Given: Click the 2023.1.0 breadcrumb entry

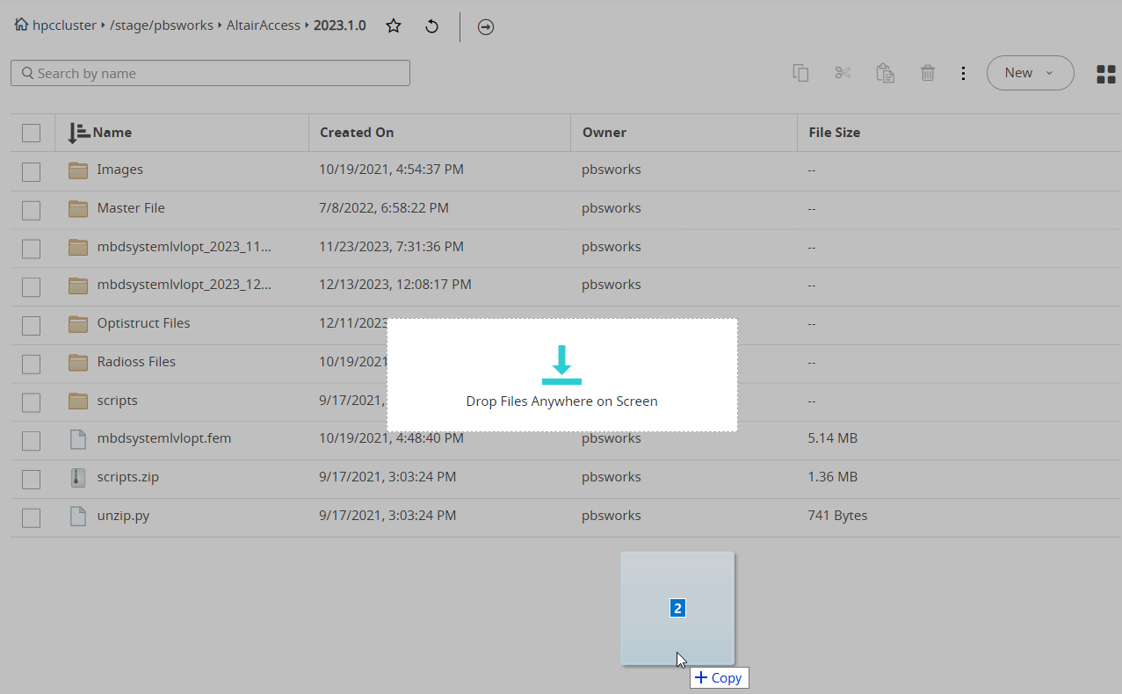Looking at the screenshot, I should tap(339, 25).
